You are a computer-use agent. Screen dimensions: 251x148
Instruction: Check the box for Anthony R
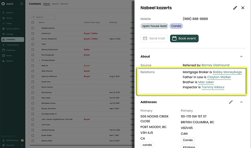click(x=33, y=33)
